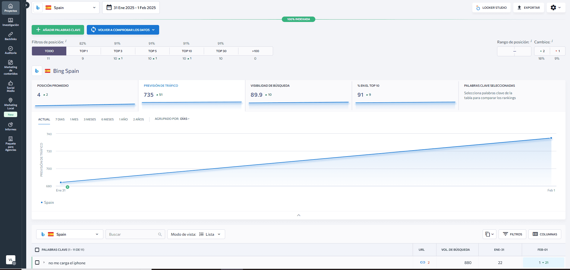The height and width of the screenshot is (270, 570).
Task: Click the Buscar search field
Action: point(133,234)
